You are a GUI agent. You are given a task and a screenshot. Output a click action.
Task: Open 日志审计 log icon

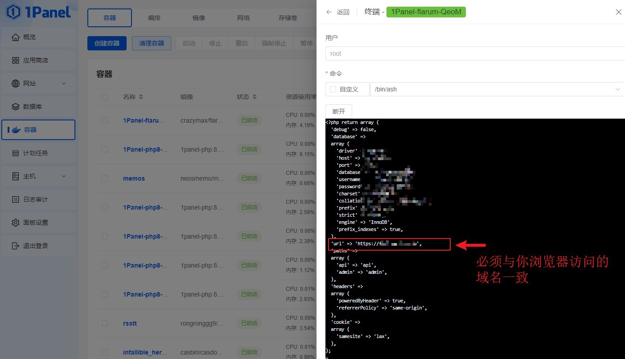pyautogui.click(x=16, y=199)
